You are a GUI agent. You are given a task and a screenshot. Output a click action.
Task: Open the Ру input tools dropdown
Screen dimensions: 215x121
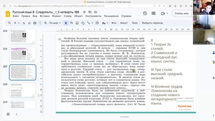click(x=105, y=23)
